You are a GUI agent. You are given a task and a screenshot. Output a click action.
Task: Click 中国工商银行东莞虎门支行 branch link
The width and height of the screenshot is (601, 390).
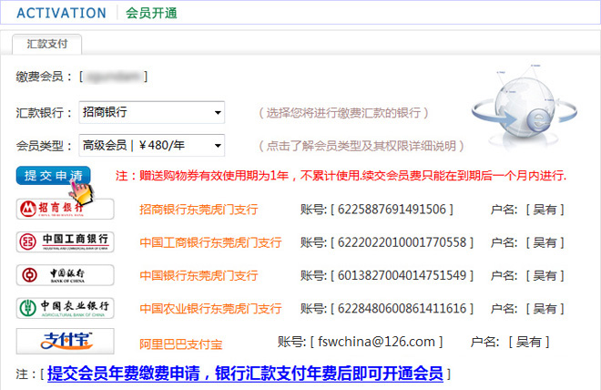click(210, 242)
